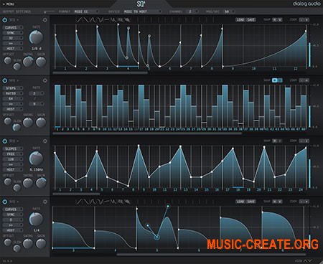Click the Swing knob of fourth sequencer
The height and width of the screenshot is (264, 323).
(28, 243)
